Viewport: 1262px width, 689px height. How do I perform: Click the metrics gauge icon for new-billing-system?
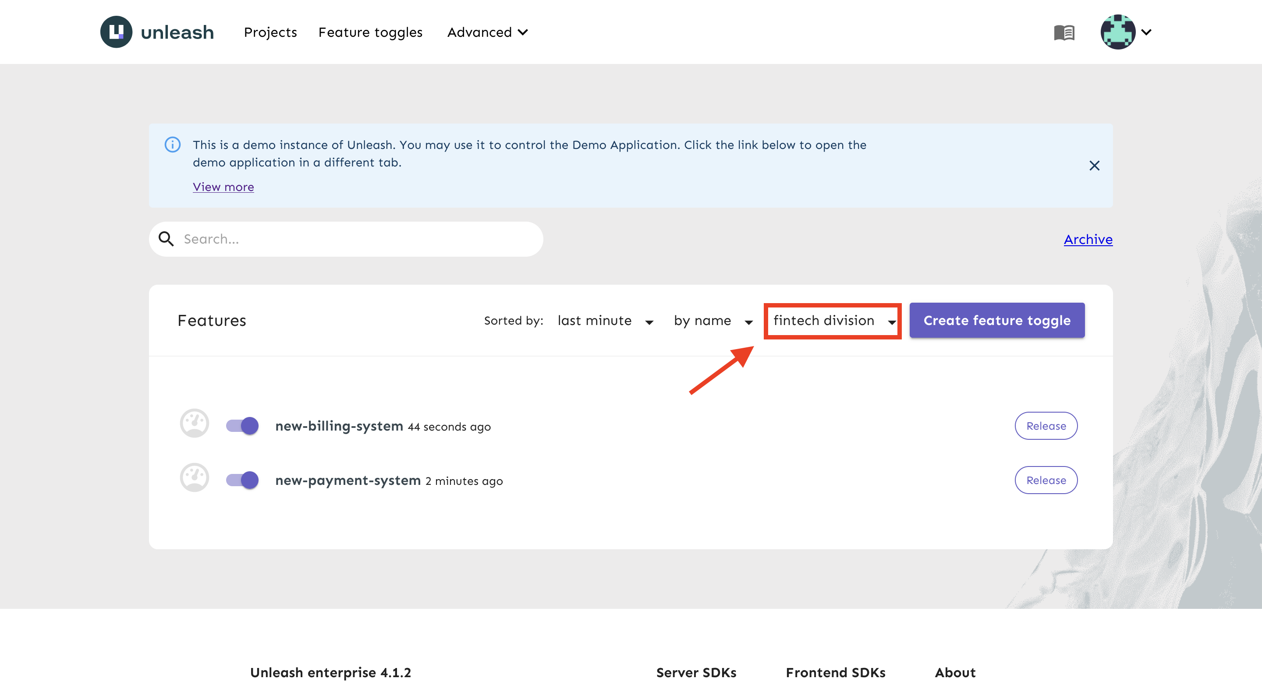click(x=195, y=423)
